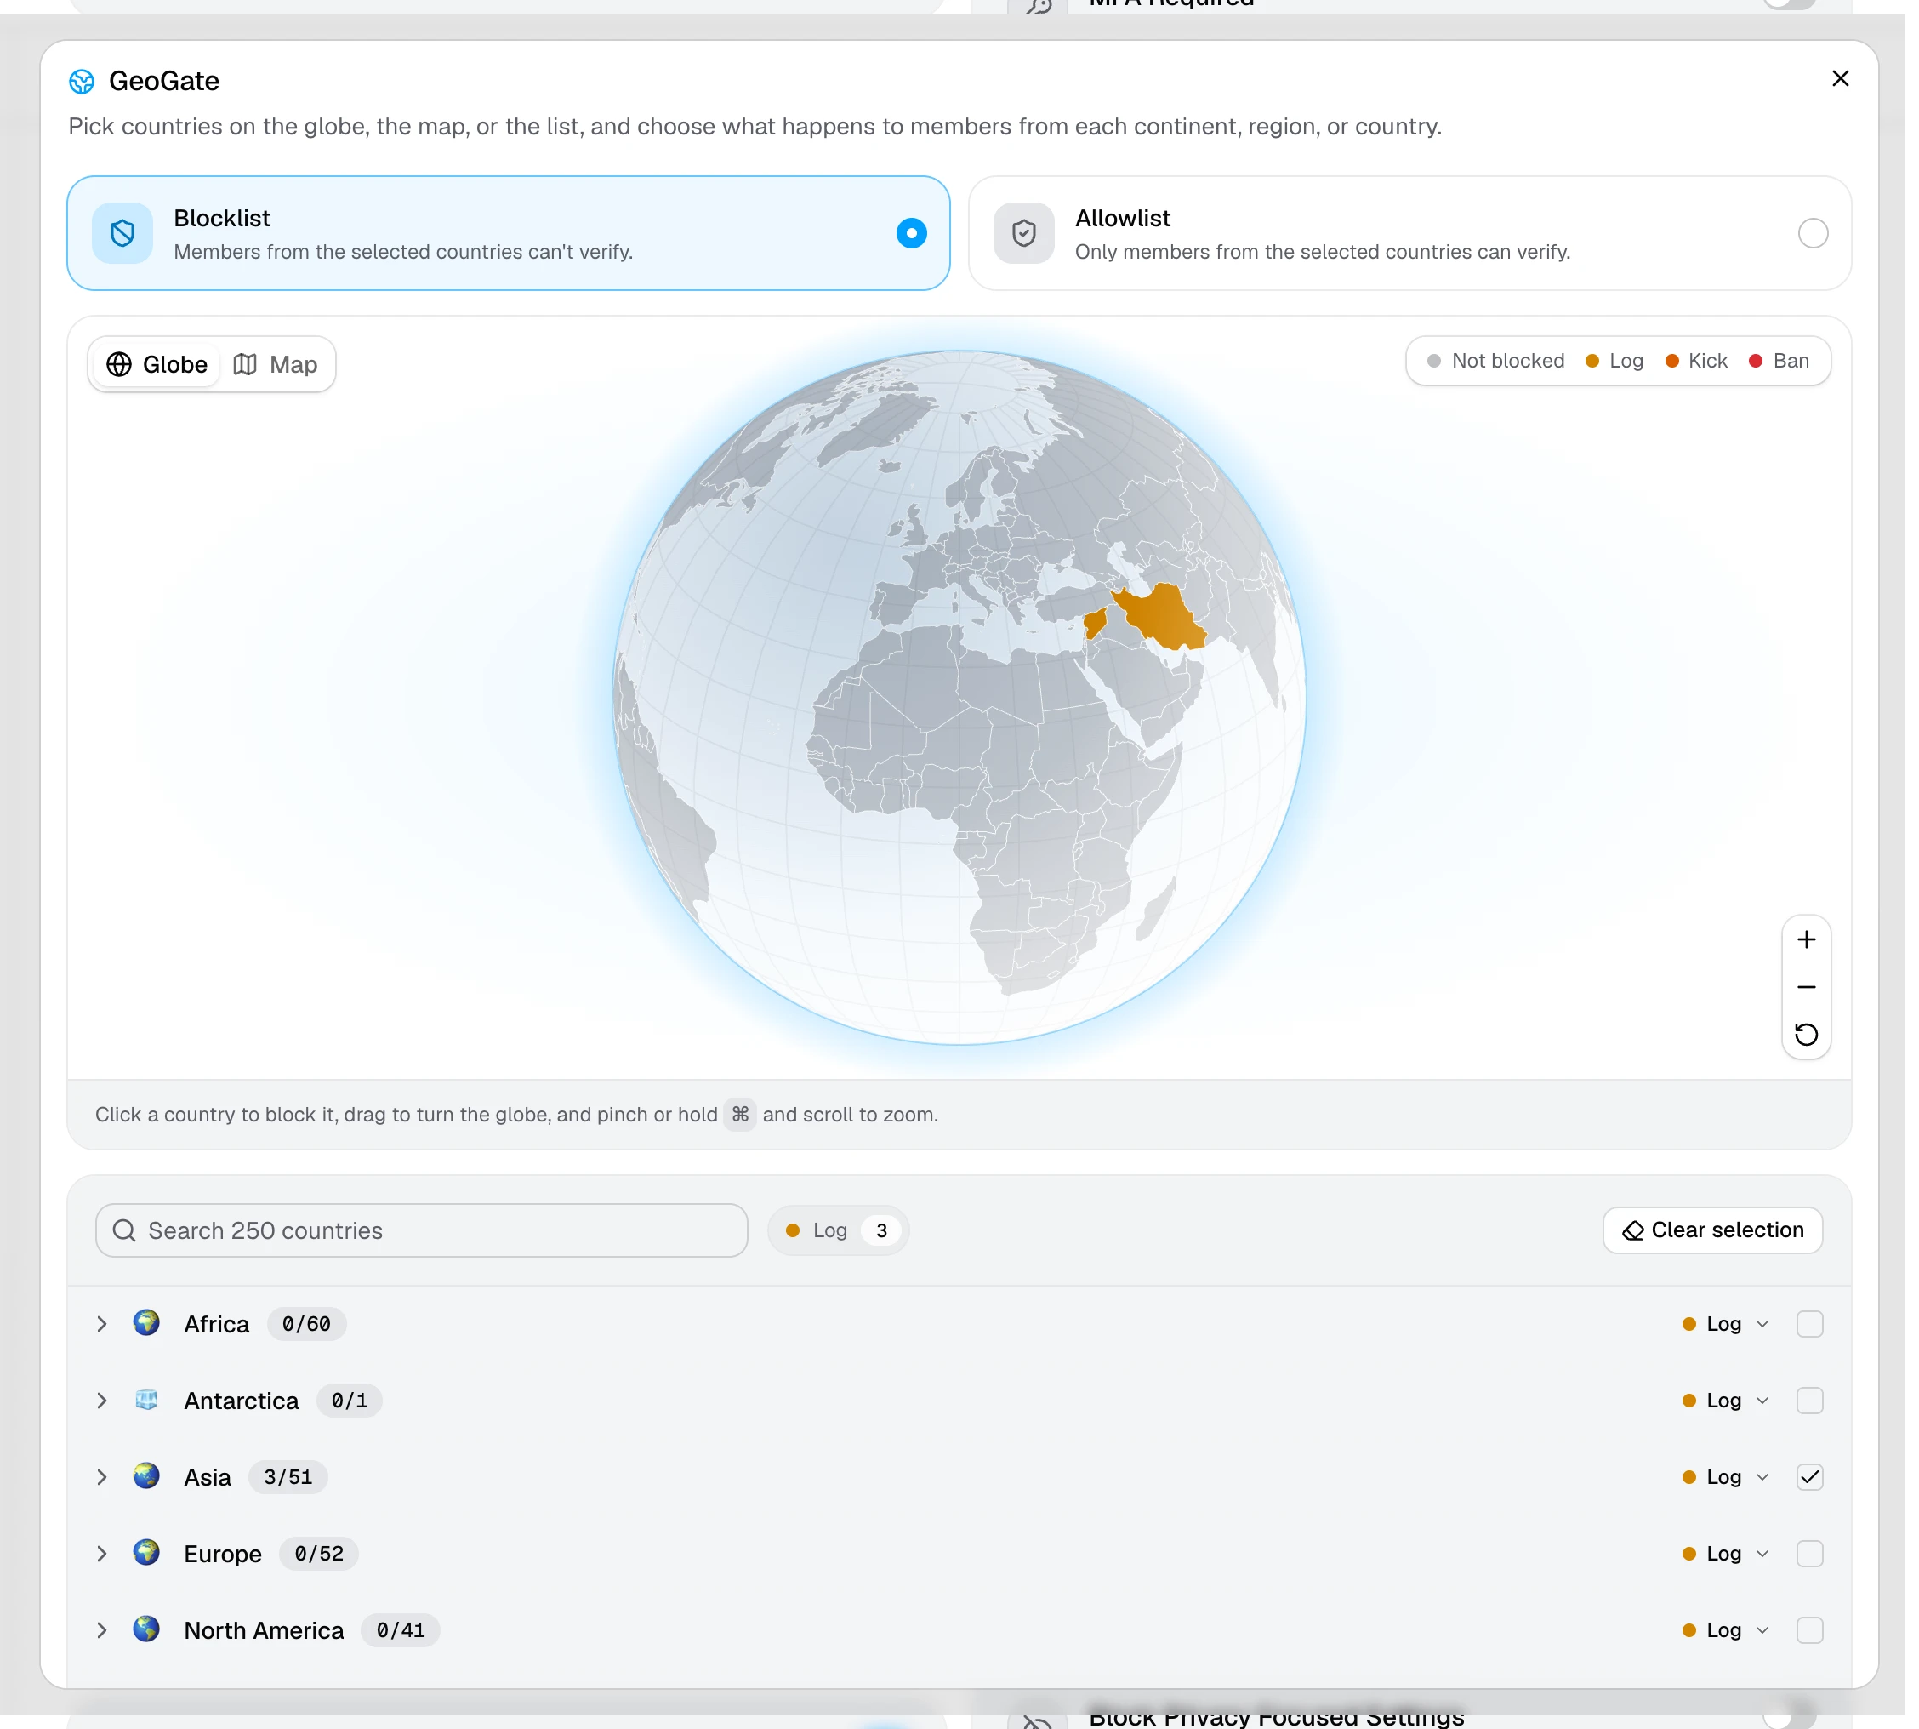Viewport: 1919px width, 1729px height.
Task: Select the Allowlist radio button
Action: [1813, 234]
